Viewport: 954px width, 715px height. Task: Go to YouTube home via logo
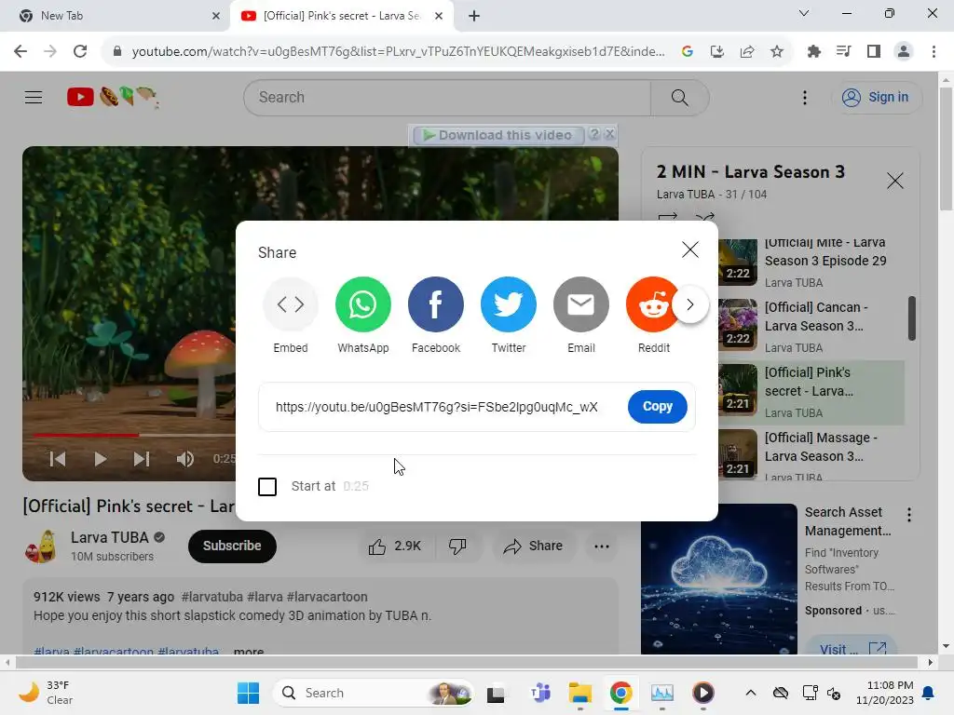[113, 97]
